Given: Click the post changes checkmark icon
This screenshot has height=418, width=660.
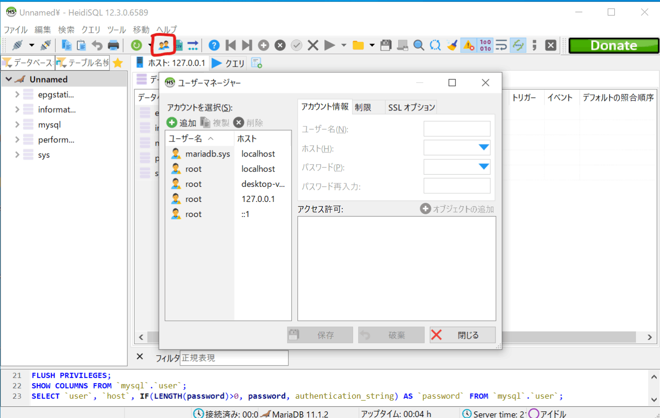Looking at the screenshot, I should [297, 45].
